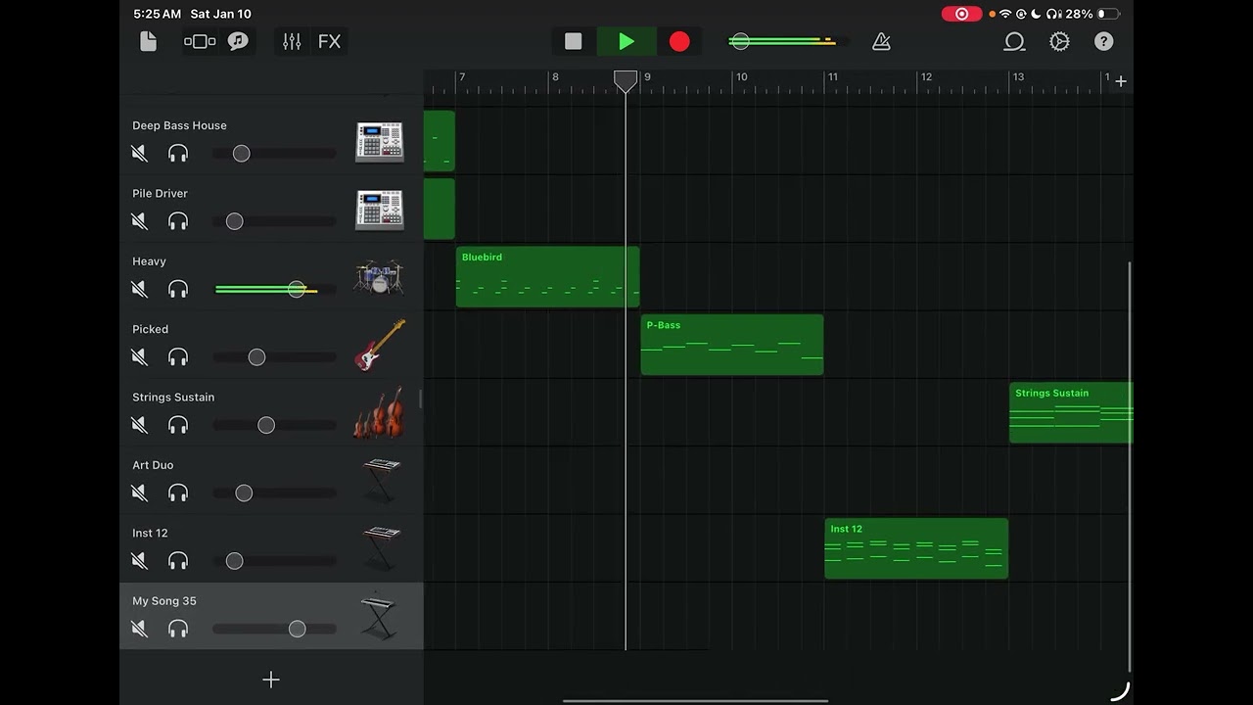Screen dimensions: 1253x705
Task: Open the sound browser icon
Action: tap(238, 41)
